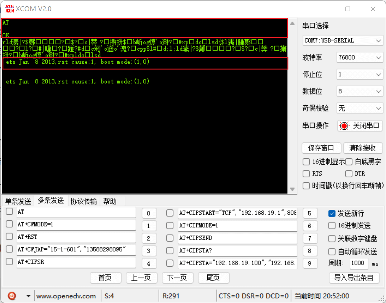
Task: Uncheck the 发送新行 checkbox
Action: (x=332, y=213)
